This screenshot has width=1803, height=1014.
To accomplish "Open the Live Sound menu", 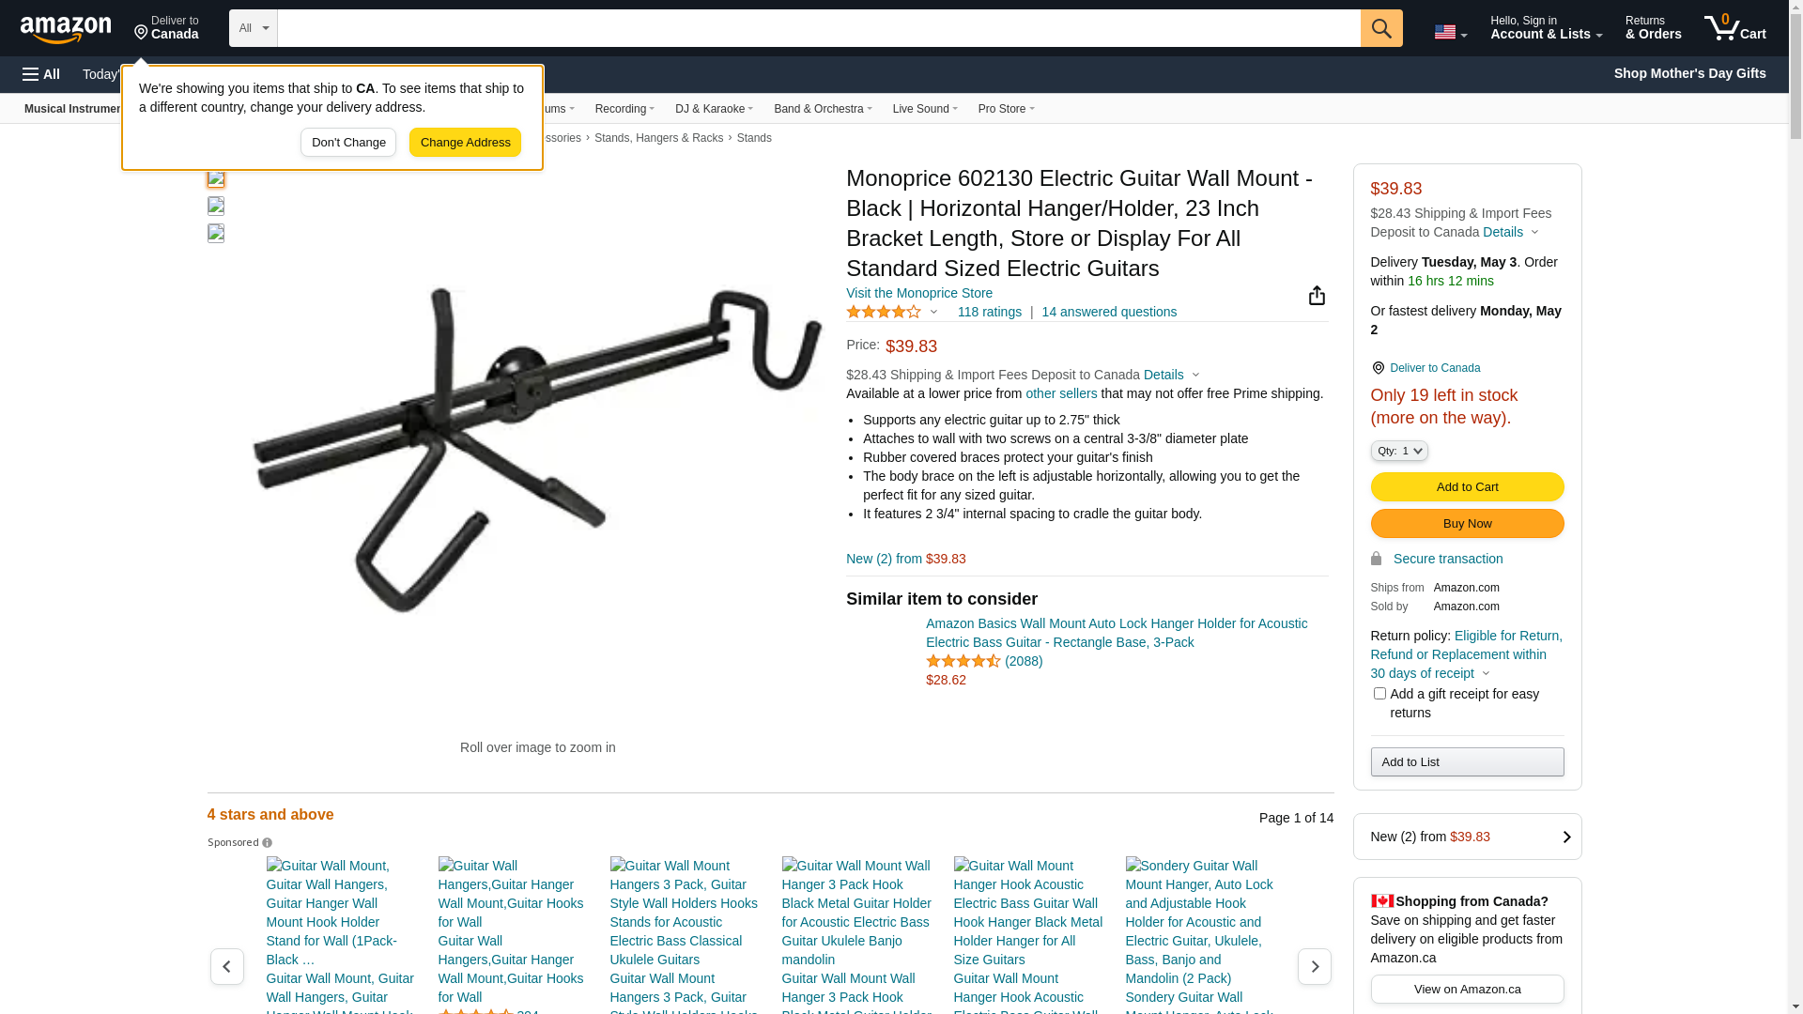I will [x=925, y=109].
